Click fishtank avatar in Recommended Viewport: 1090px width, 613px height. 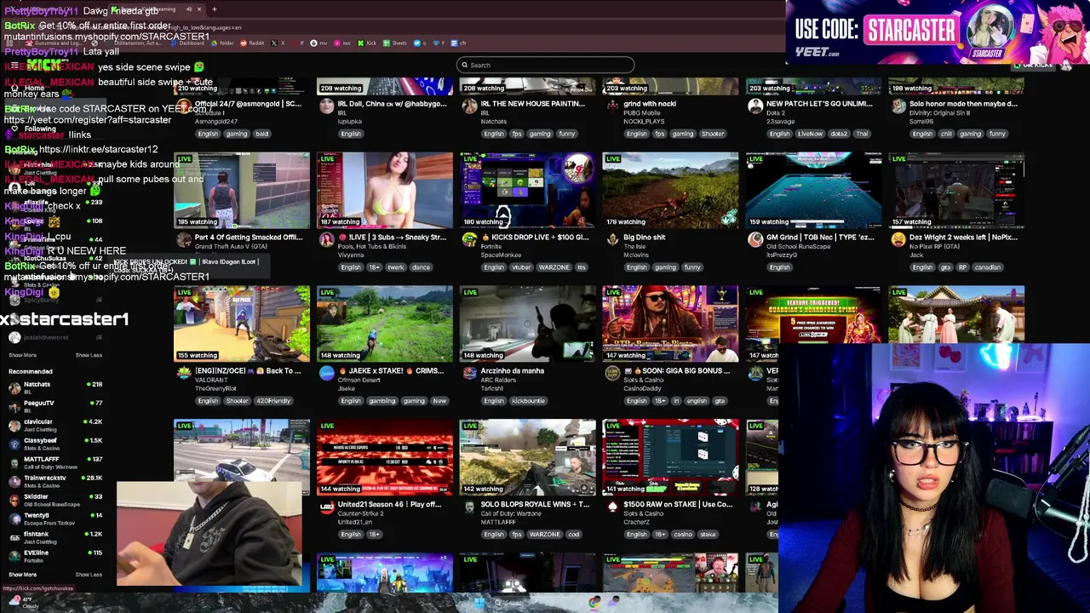14,537
